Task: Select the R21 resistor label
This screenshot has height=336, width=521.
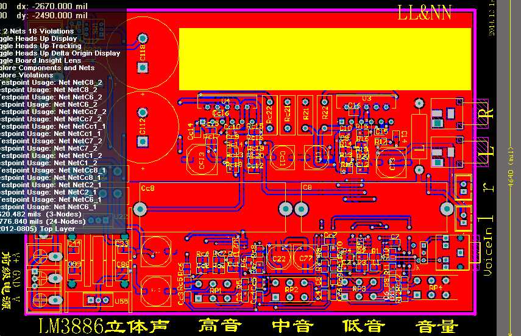Action: click(306, 114)
